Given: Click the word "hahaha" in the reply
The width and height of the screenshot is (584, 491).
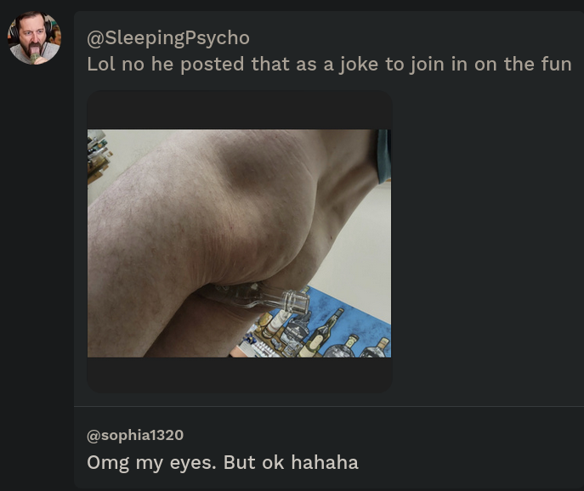Looking at the screenshot, I should click(x=325, y=462).
